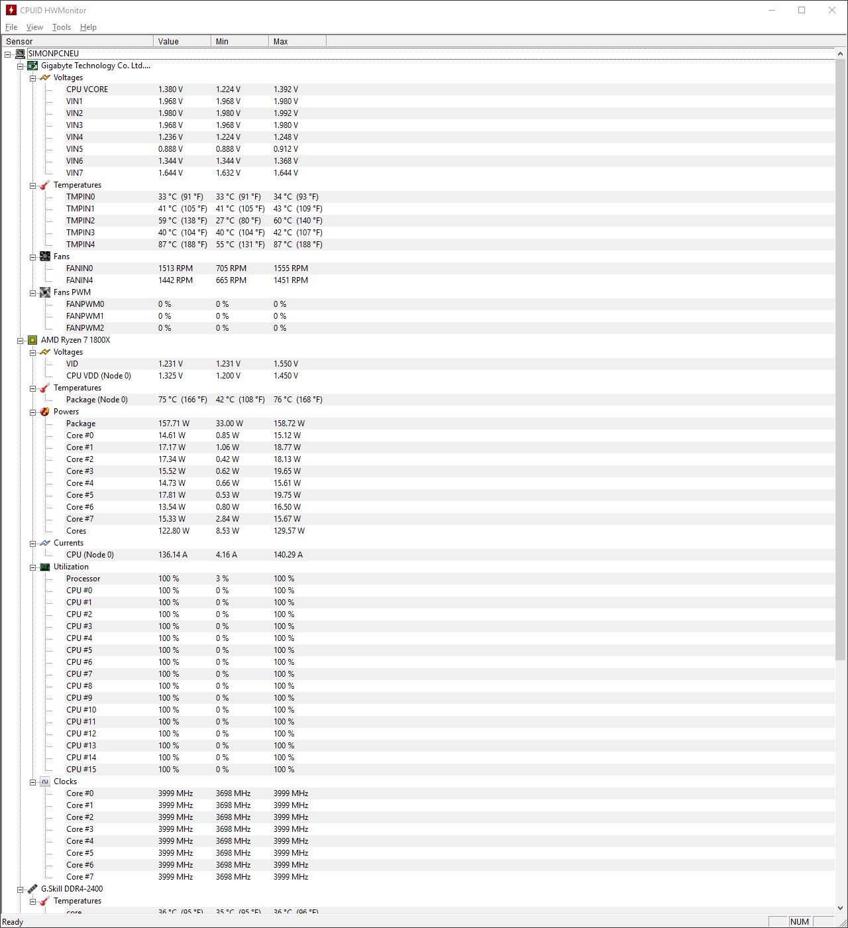Click the Max column header
The image size is (848, 928).
tap(297, 41)
